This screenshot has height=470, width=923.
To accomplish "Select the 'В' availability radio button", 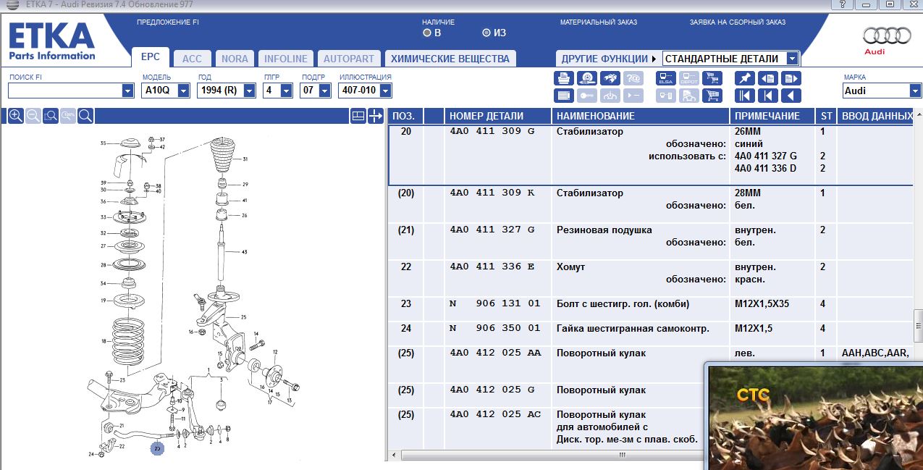I will point(427,33).
